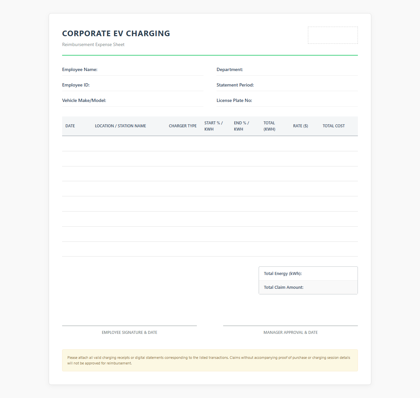The width and height of the screenshot is (420, 398).
Task: Click the Employee Name field
Action: coord(133,69)
